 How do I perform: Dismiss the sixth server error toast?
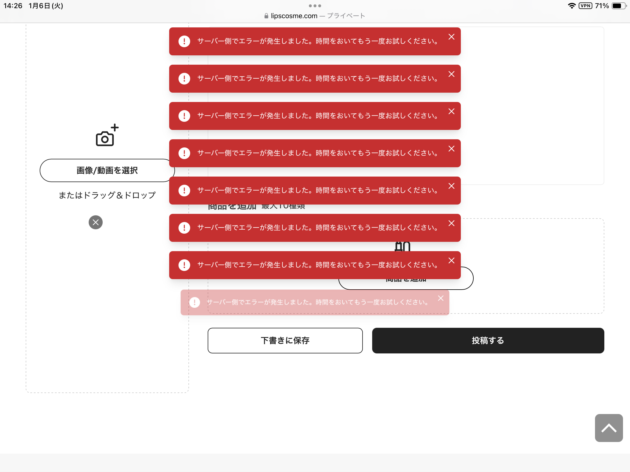tap(451, 223)
